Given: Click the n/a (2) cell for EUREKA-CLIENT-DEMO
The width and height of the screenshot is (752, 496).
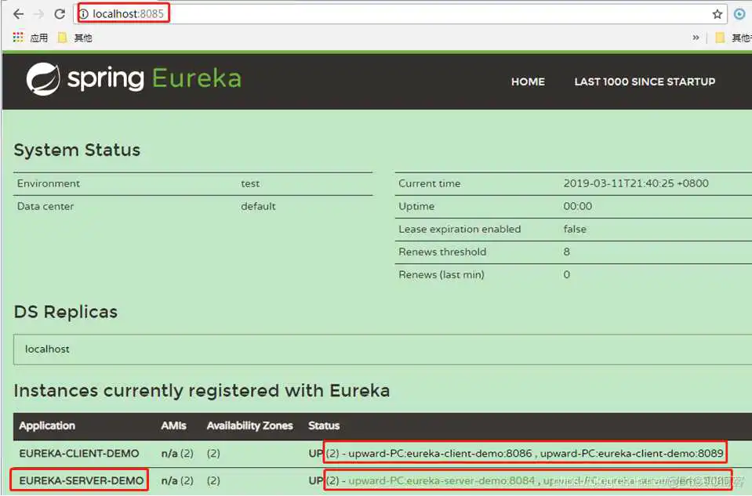Looking at the screenshot, I should click(177, 454).
